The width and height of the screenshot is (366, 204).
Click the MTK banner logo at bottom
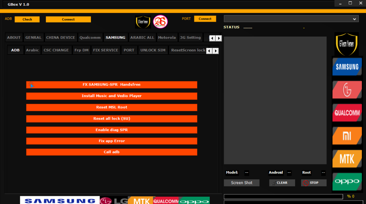142,200
